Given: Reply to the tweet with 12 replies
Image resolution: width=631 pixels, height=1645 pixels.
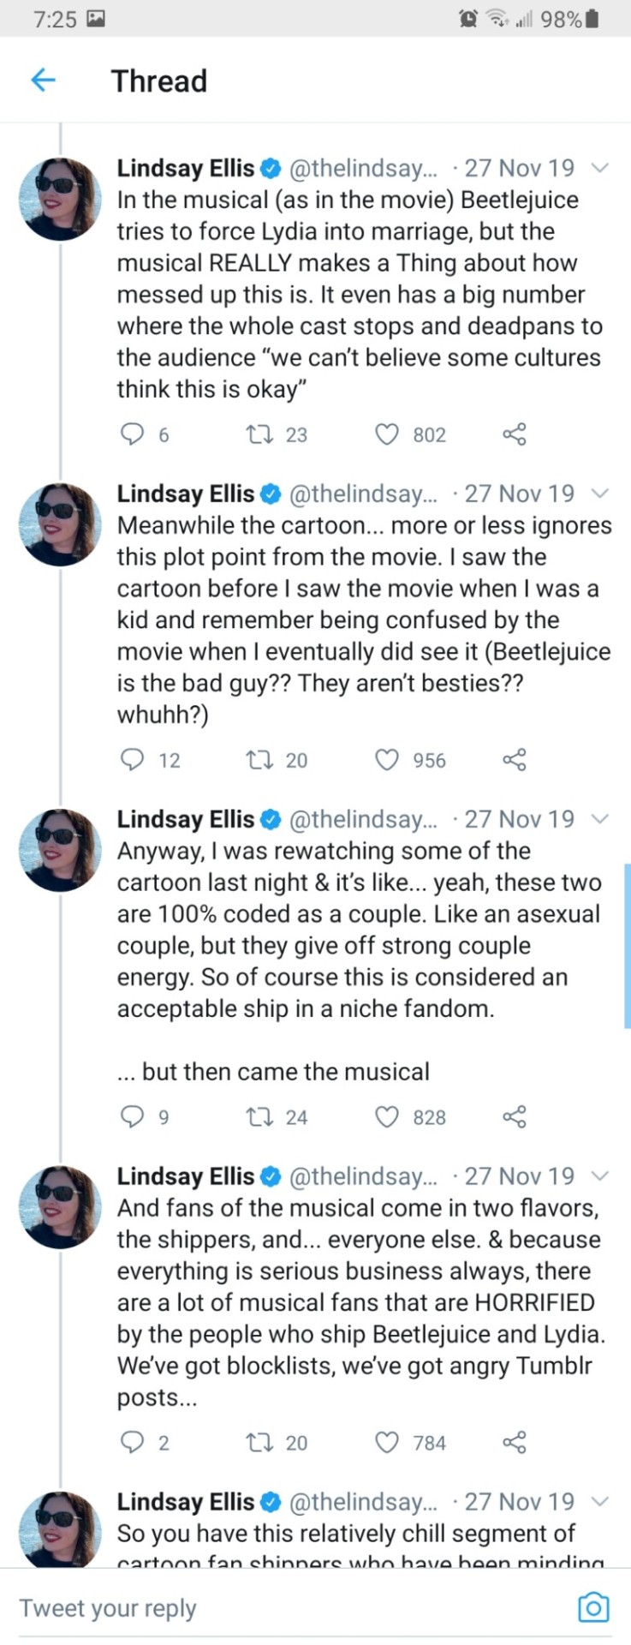Looking at the screenshot, I should (x=131, y=760).
